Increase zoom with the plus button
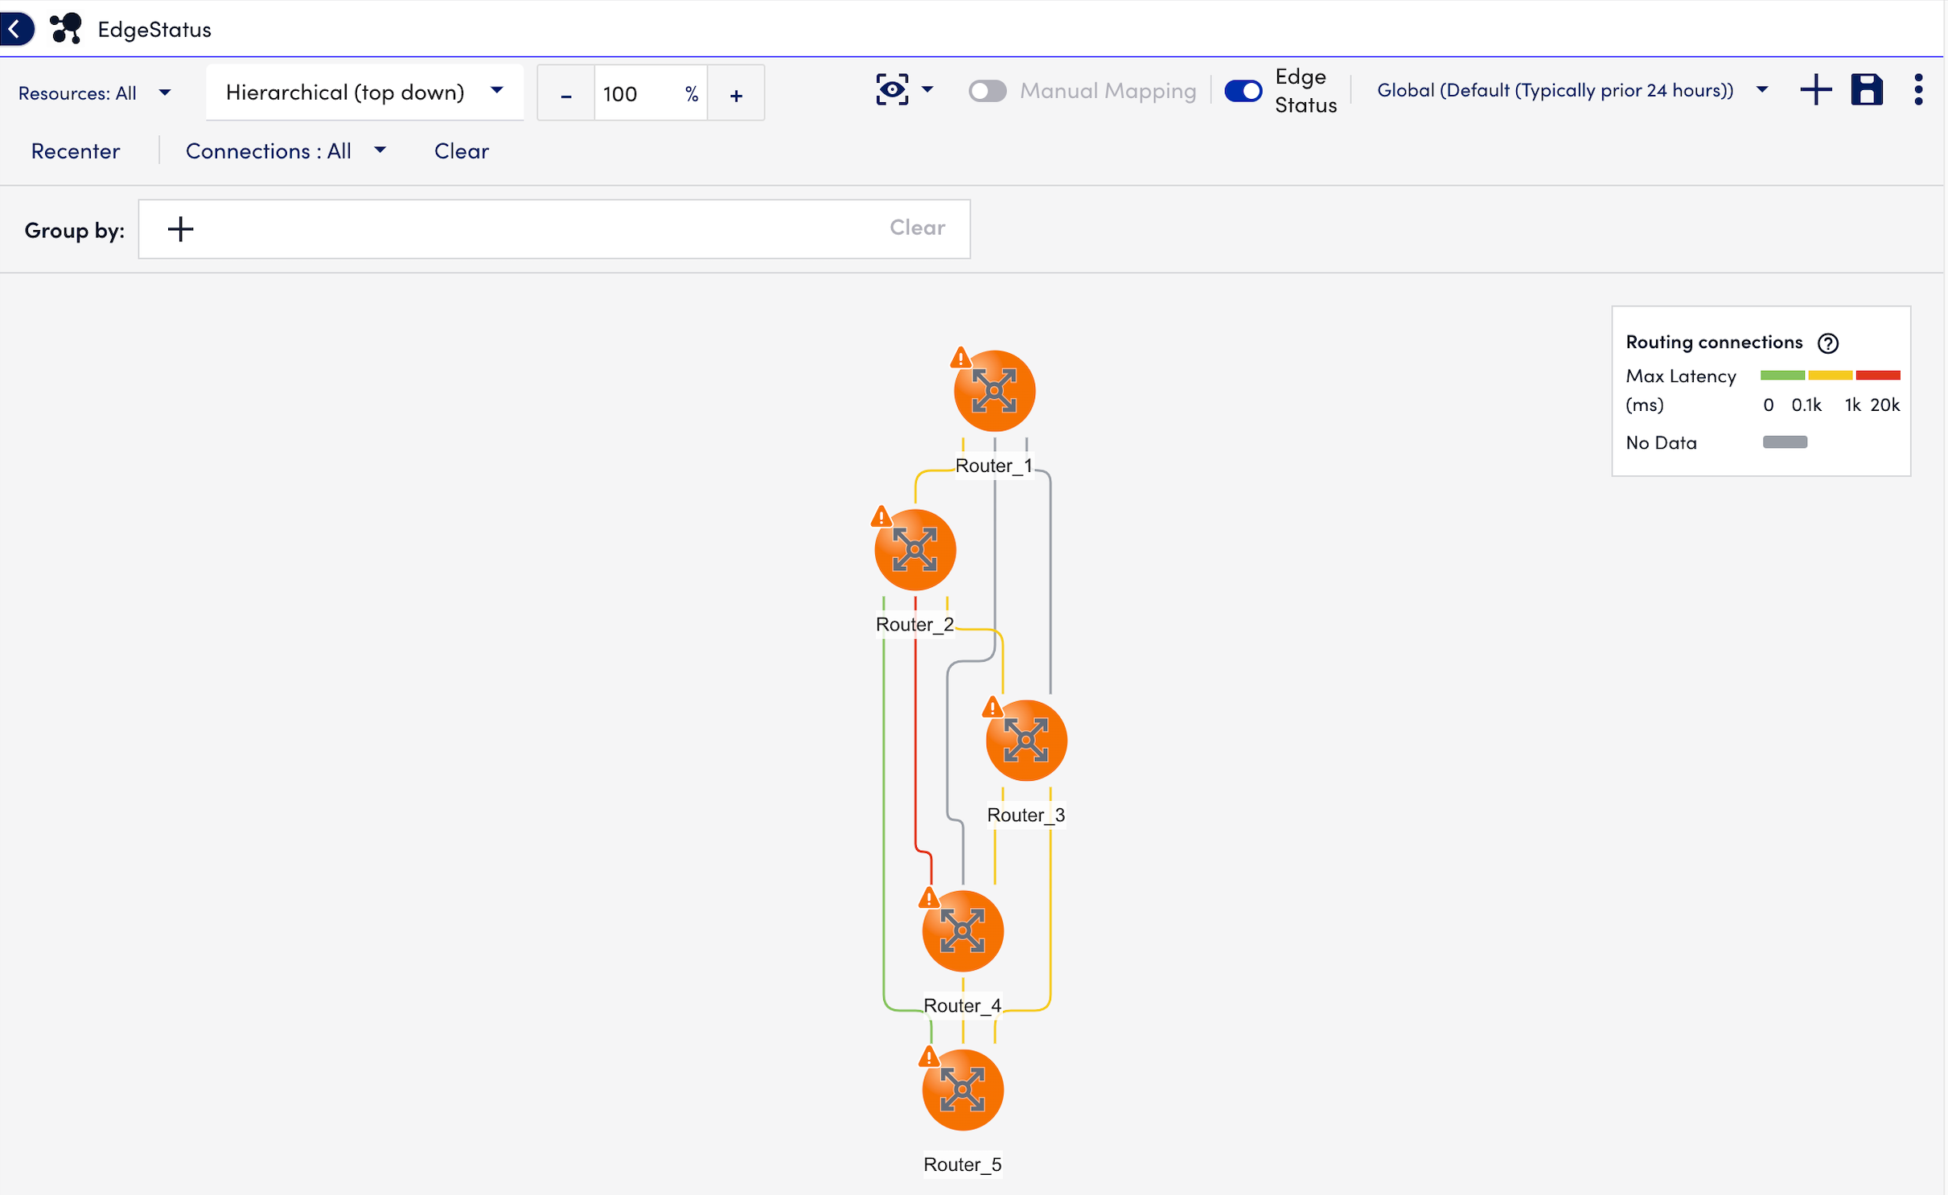1948x1195 pixels. [736, 94]
